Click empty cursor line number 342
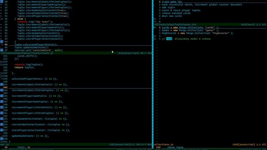Viewport: 267px width, 150px height. coord(5,87)
